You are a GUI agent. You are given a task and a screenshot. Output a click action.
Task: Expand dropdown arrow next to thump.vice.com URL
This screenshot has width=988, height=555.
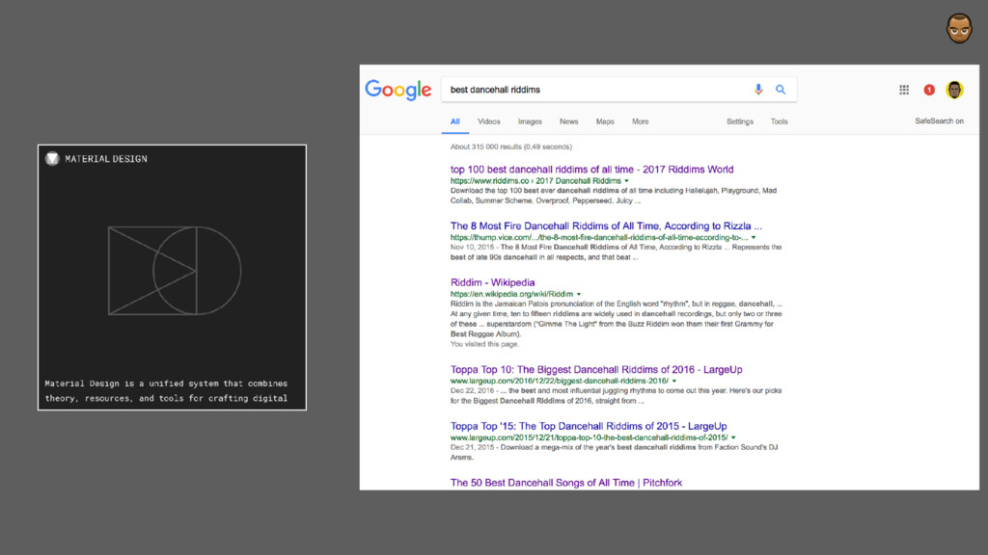click(x=753, y=238)
